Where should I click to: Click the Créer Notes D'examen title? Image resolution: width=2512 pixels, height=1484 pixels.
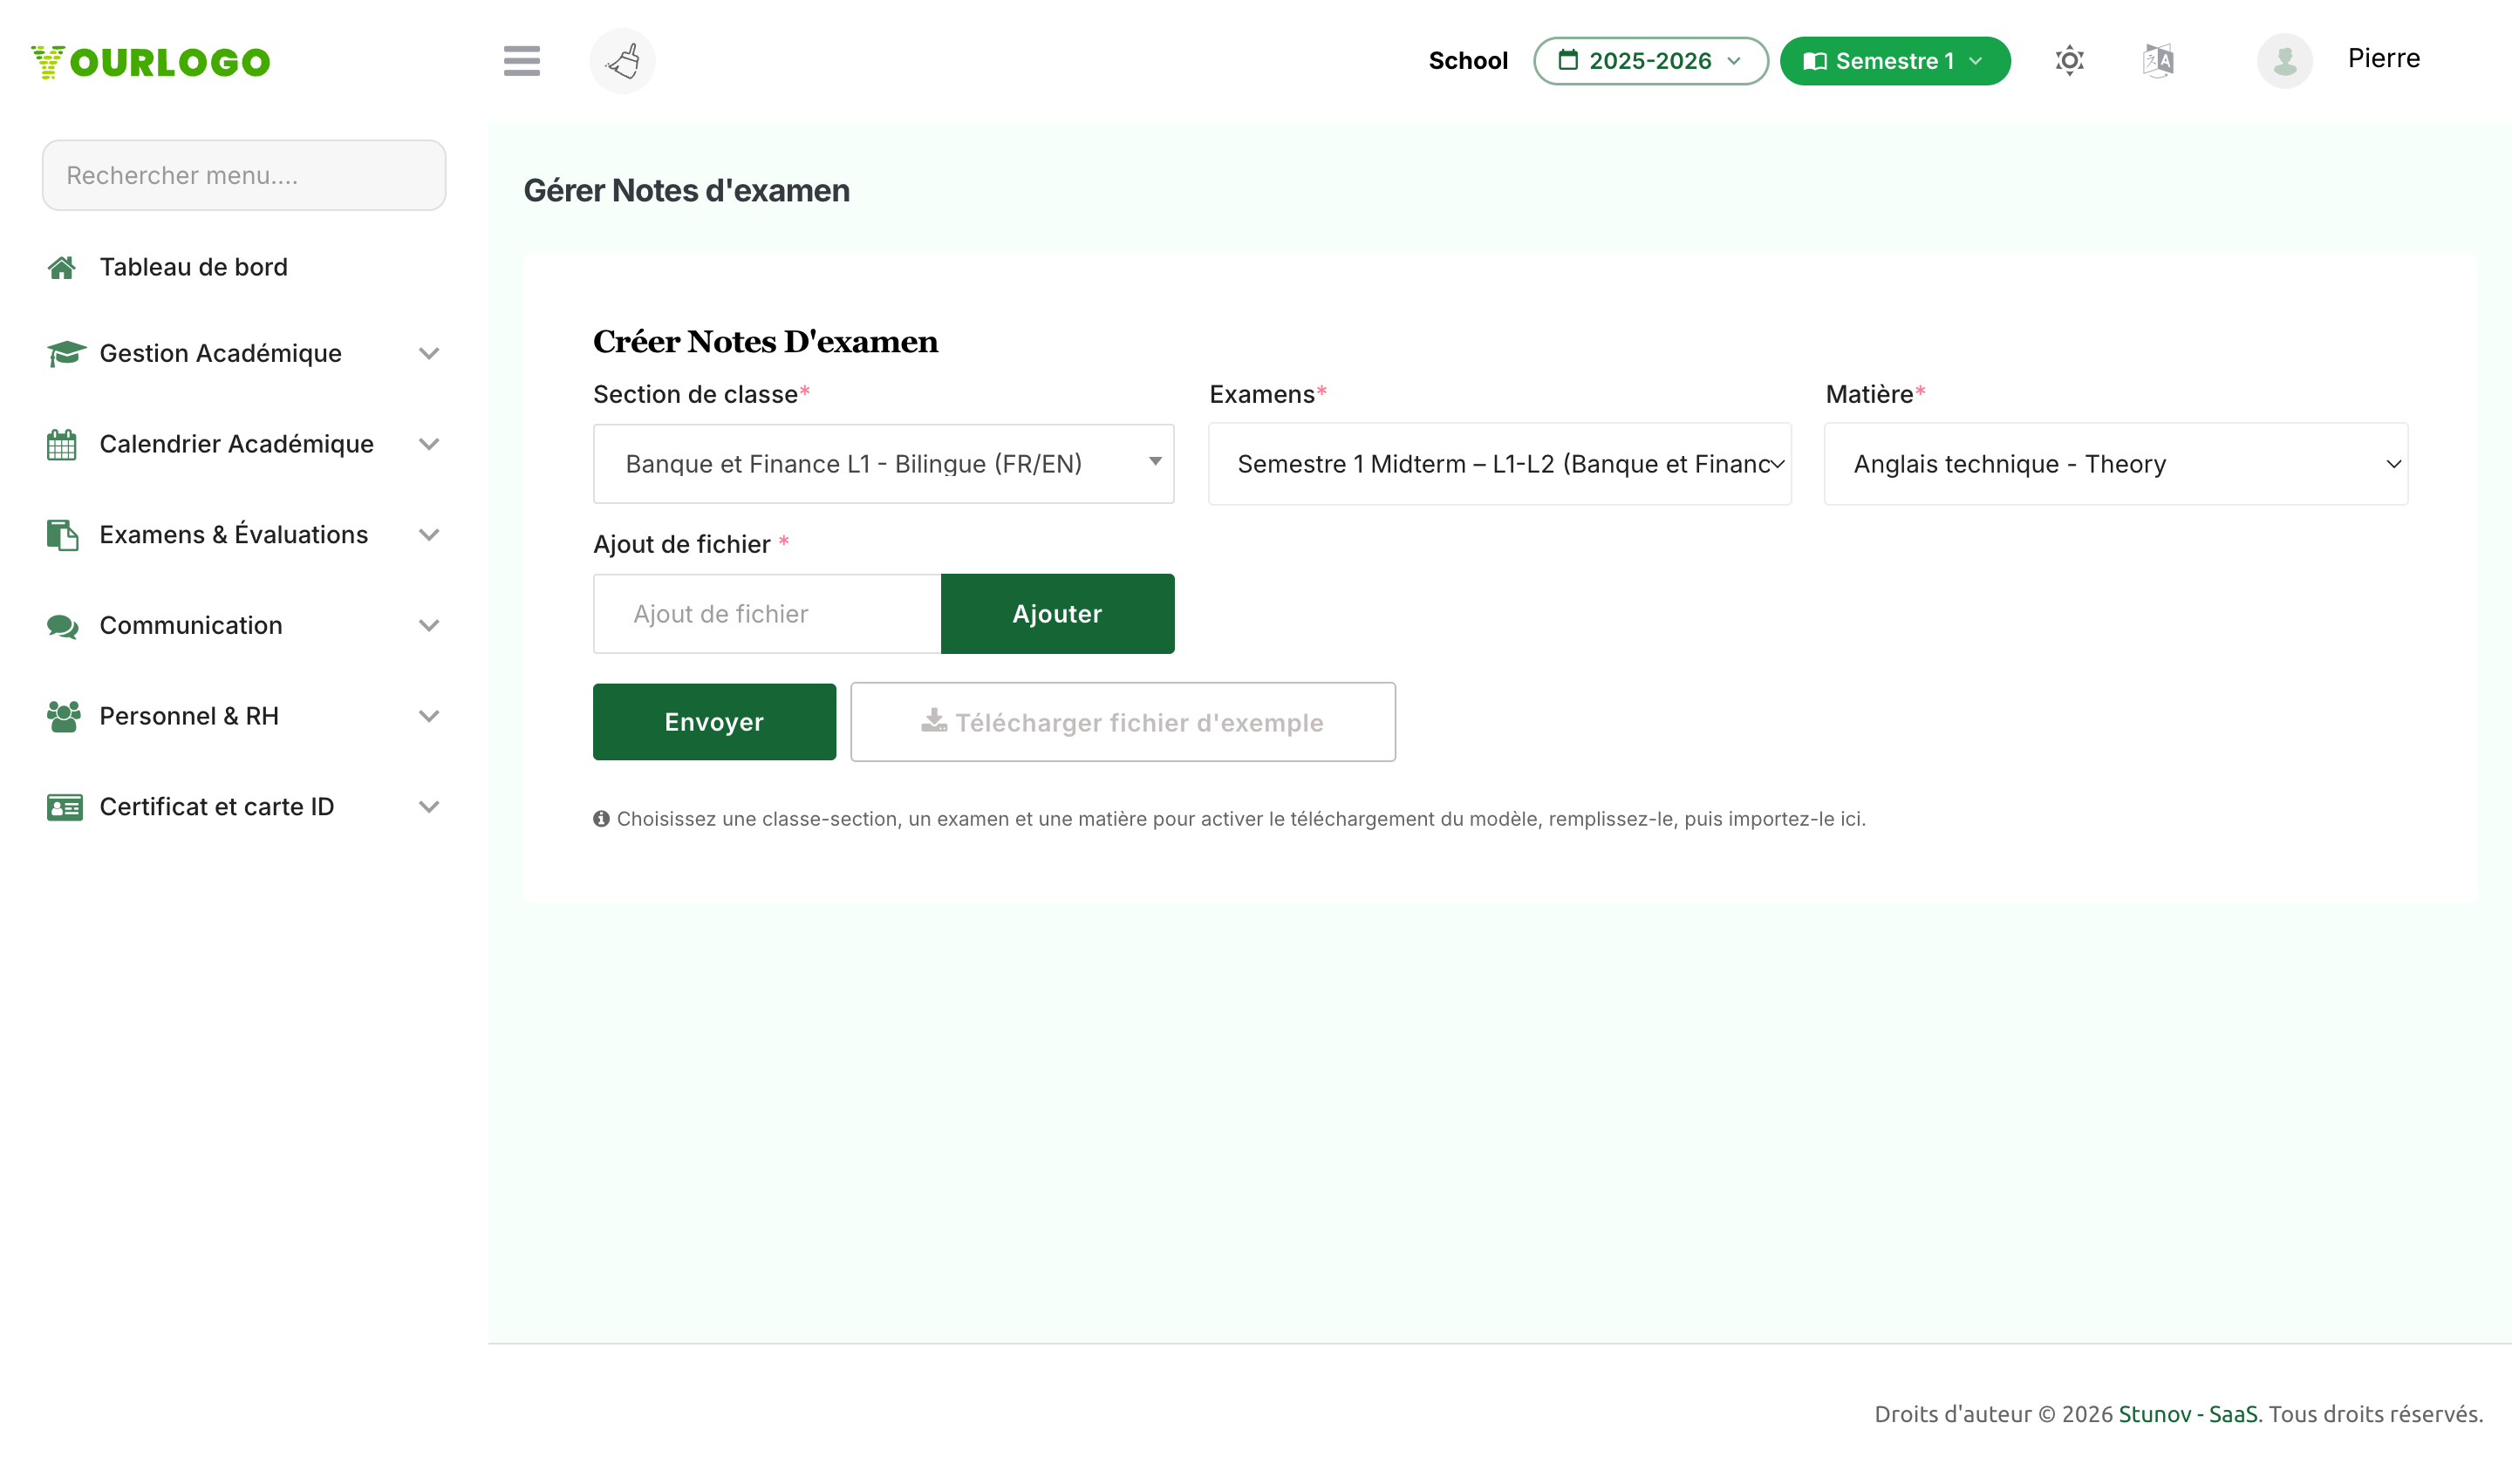765,342
